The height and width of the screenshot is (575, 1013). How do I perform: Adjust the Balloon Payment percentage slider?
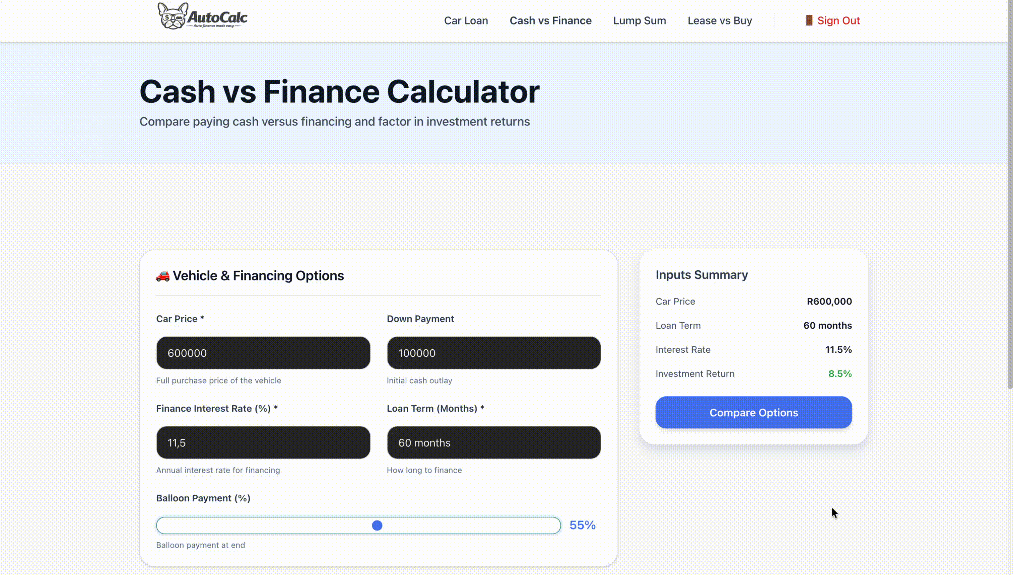(377, 525)
